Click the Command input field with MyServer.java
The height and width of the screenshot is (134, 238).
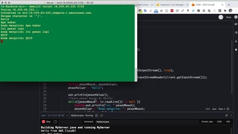click(x=147, y=122)
